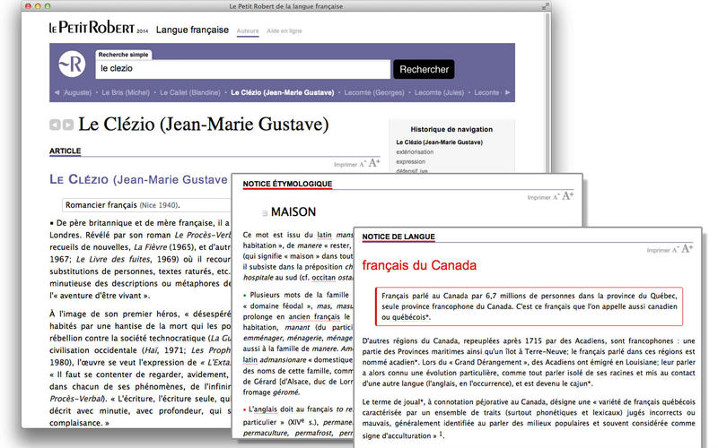Select the Recherche simple tab
Screen dimensions: 718x448
click(x=124, y=55)
